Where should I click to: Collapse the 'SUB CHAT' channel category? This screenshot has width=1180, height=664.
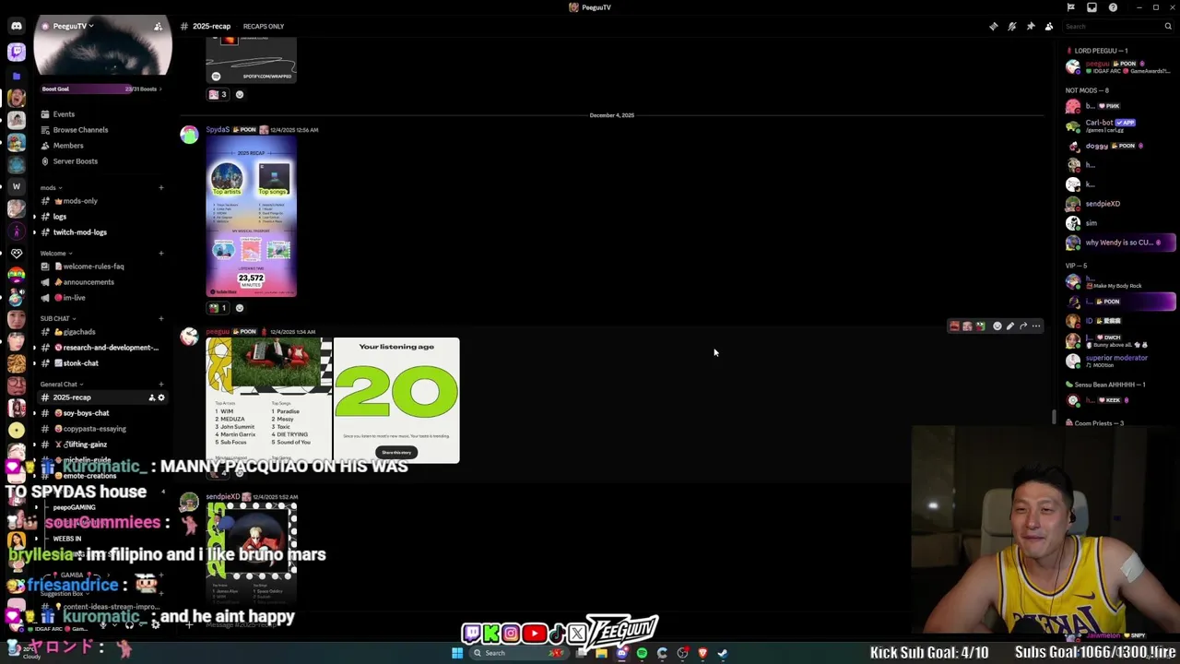(57, 318)
